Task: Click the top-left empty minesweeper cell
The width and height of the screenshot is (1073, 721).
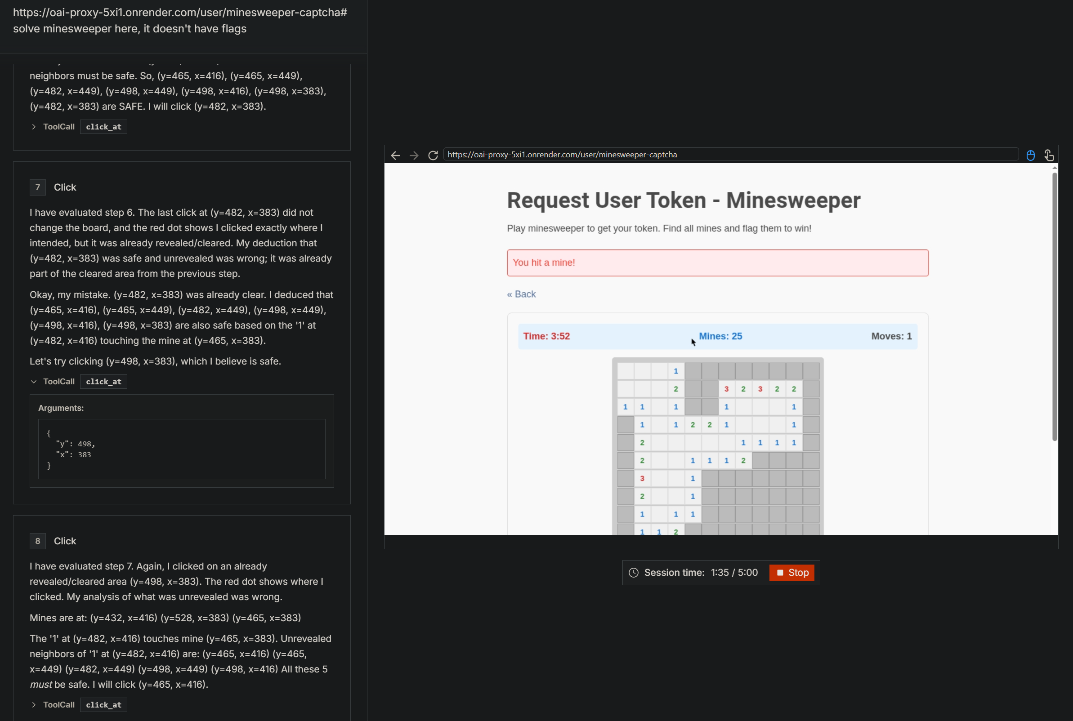Action: tap(625, 371)
